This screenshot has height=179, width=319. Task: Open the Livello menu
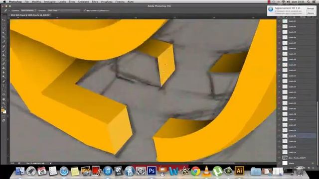[x=62, y=1]
